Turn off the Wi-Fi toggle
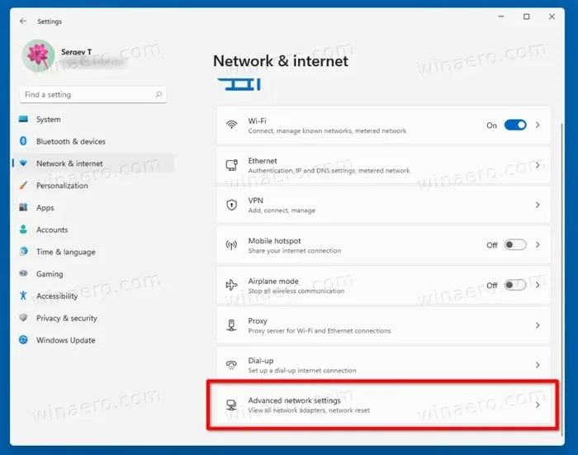 point(515,126)
